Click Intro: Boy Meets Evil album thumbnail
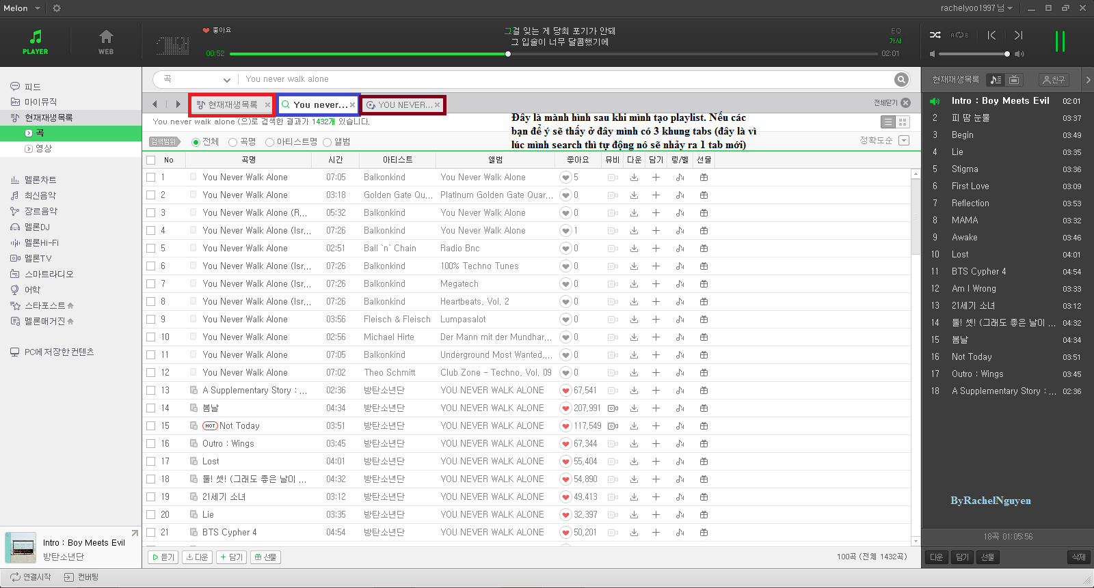This screenshot has width=1094, height=588. (x=21, y=548)
